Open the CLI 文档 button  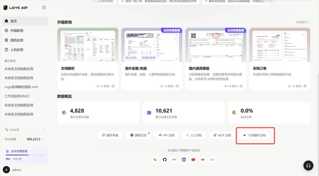[194, 135]
